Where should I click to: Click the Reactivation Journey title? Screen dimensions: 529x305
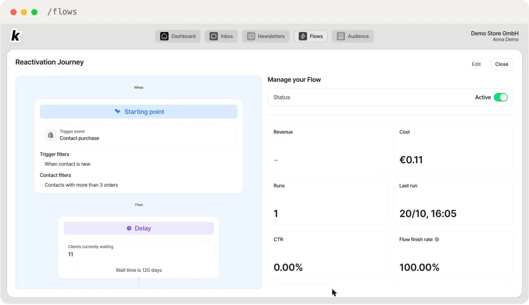pyautogui.click(x=50, y=62)
